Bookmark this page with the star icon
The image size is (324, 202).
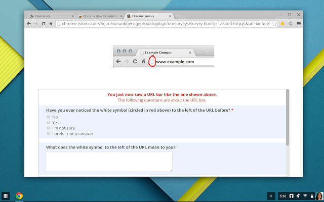point(274,24)
